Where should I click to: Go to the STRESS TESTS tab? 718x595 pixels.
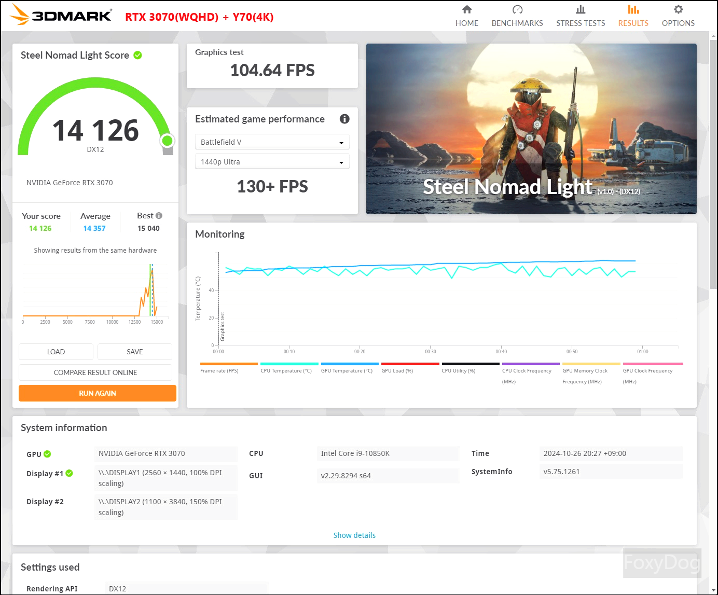coord(581,16)
